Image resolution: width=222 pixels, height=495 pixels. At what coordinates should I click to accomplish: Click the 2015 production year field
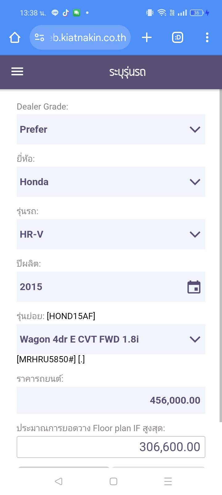point(99,287)
